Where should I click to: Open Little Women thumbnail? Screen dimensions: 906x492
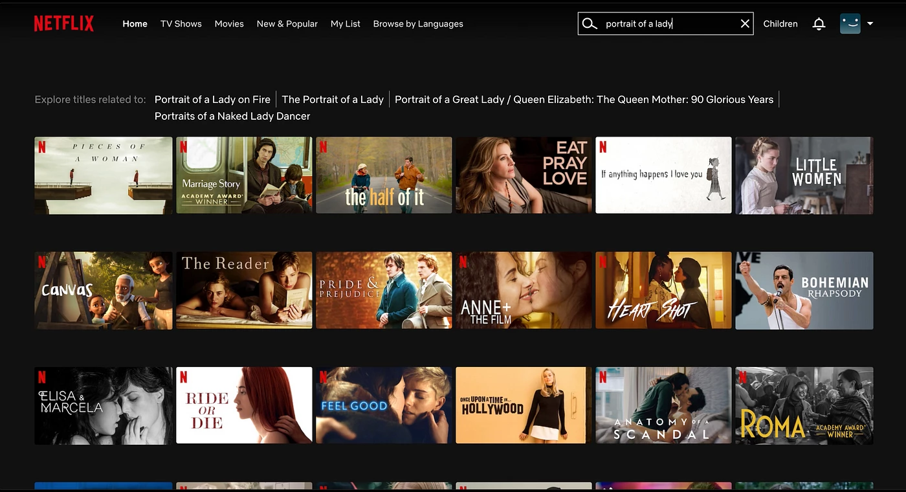pos(804,175)
